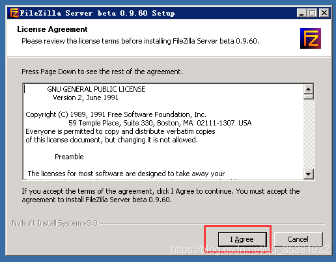Maximize the FileZilla Setup window
The width and height of the screenshot is (336, 262).
[x=313, y=13]
